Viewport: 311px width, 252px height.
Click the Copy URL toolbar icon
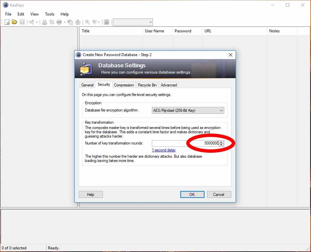[x=70, y=22]
